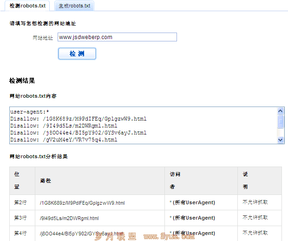Screen dimensions: 288x241
Task: Click the 第3行 (所有UserAgent) cell
Action: [201, 218]
